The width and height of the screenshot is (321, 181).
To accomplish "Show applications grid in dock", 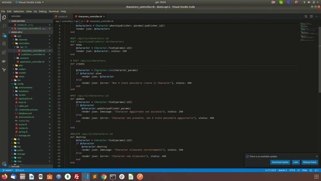I will pyautogui.click(x=316, y=176).
